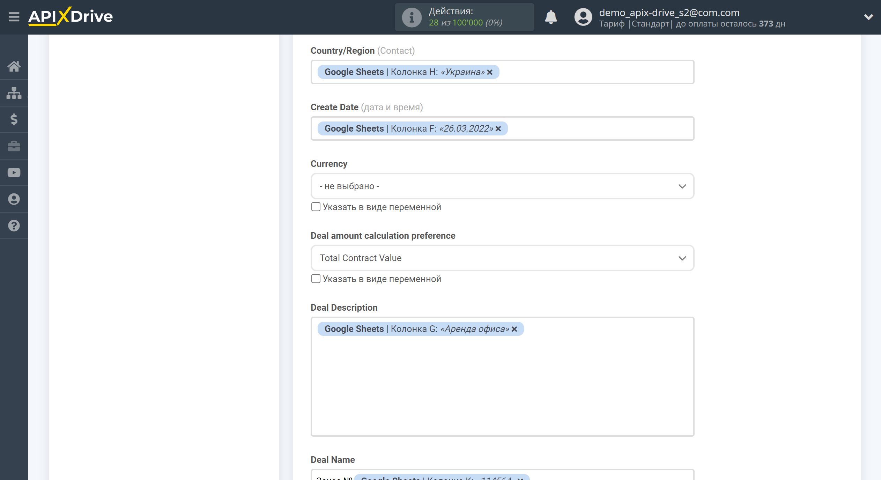Click the Currency label

[x=329, y=164]
